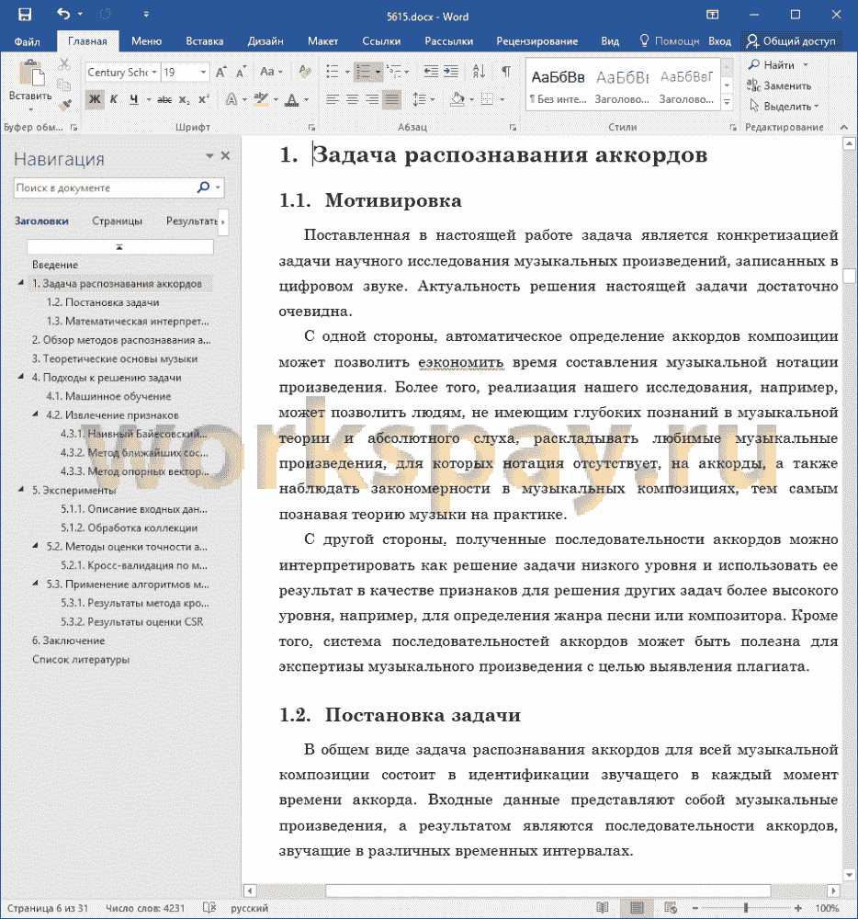Select '3. Теоретические основы музыки' in navigation
This screenshot has width=858, height=919.
tap(115, 358)
